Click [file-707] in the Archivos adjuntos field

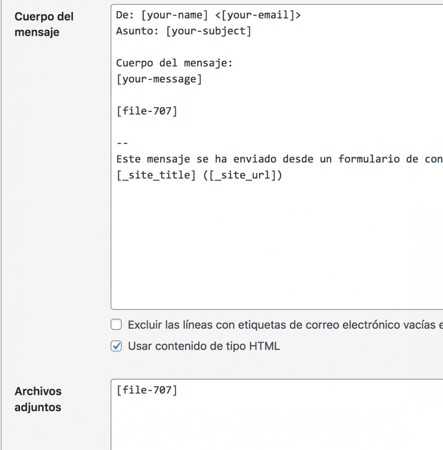147,390
